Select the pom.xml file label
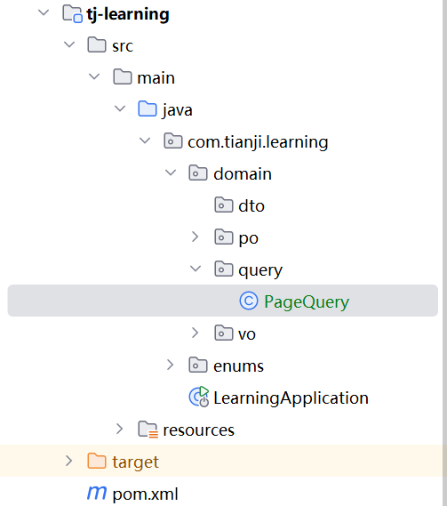 (145, 494)
